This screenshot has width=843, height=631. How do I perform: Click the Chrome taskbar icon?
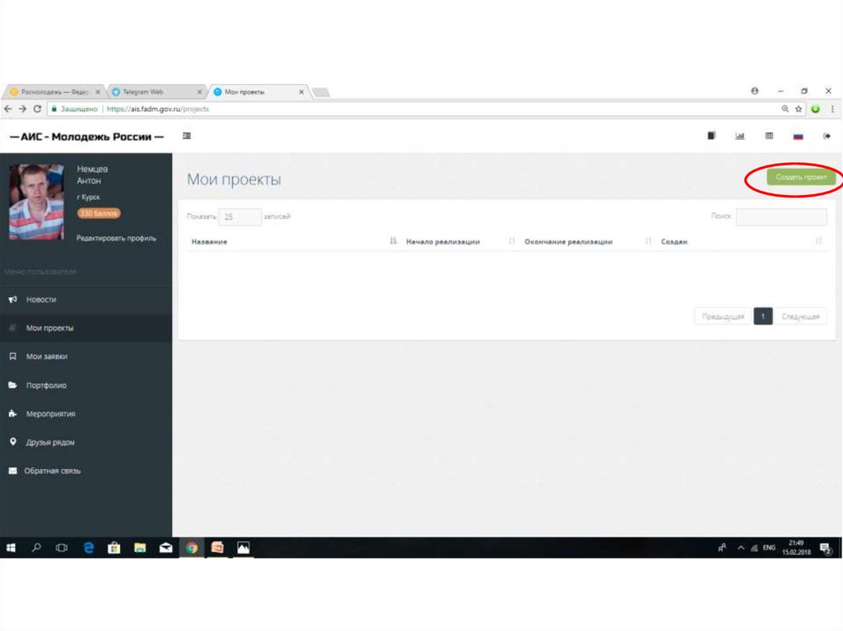tap(191, 548)
